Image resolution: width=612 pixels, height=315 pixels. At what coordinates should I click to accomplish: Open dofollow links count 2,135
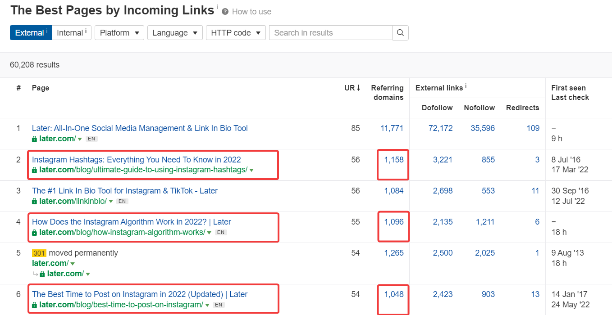click(x=443, y=222)
